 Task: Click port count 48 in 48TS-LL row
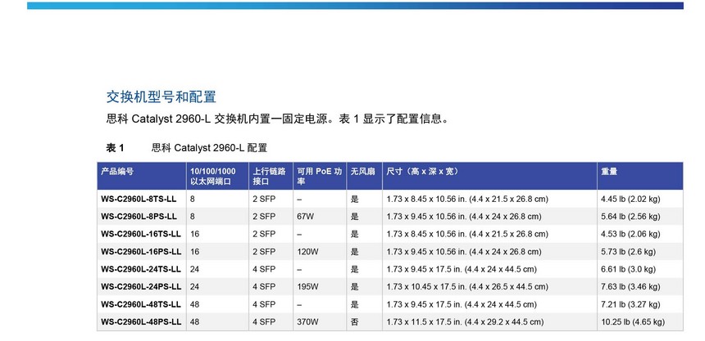[x=194, y=304]
